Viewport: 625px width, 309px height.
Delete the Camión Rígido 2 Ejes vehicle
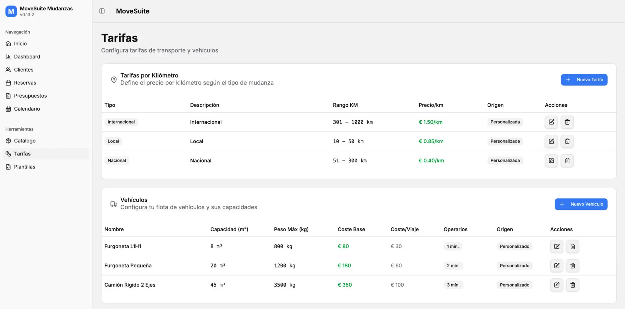tap(573, 285)
